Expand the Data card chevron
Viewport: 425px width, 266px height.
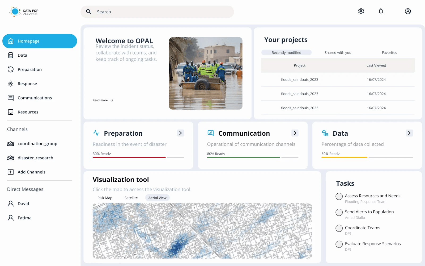[409, 133]
